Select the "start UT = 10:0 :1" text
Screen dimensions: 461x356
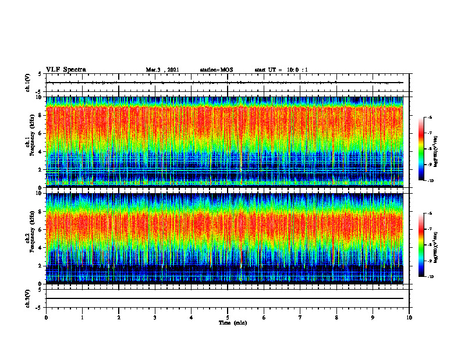point(281,70)
